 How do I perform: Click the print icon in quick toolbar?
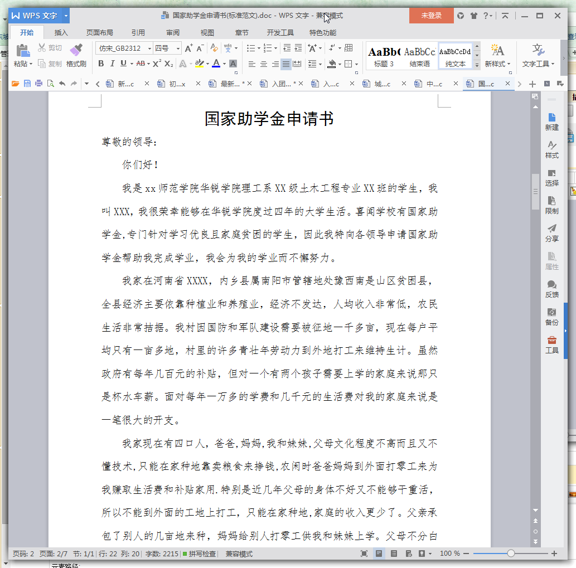38,84
